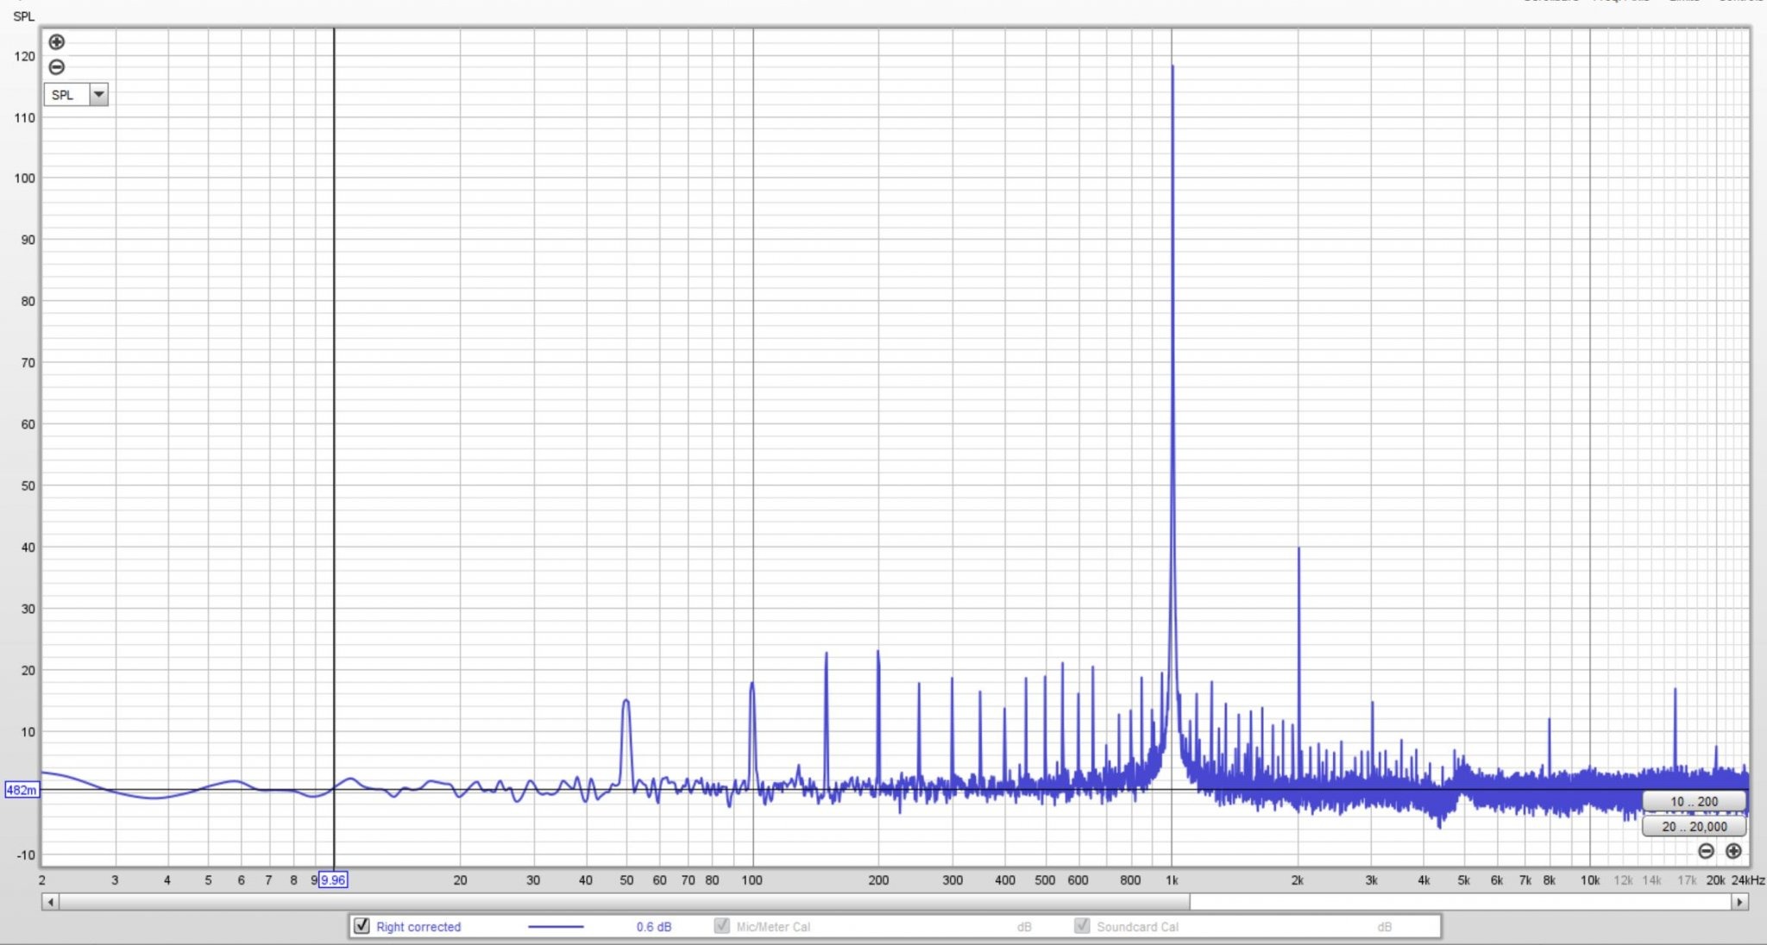Image resolution: width=1767 pixels, height=945 pixels.
Task: Set frequency range to 10 .. 200
Action: (x=1694, y=802)
